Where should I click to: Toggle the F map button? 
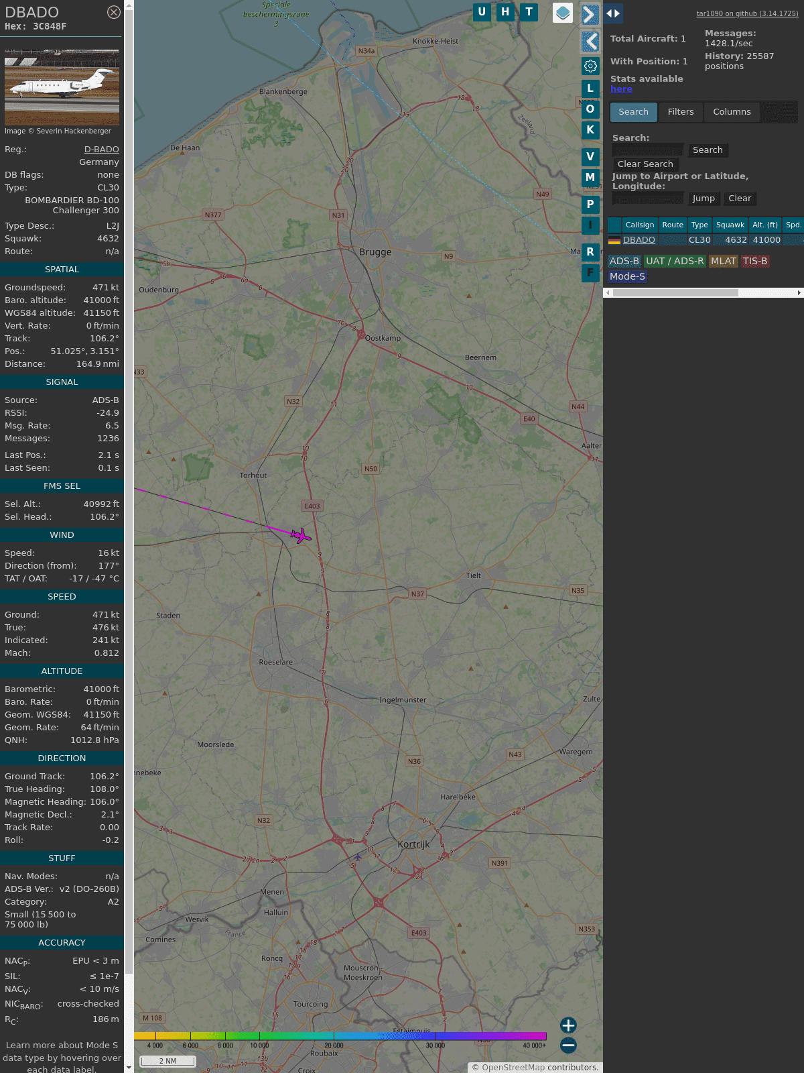590,273
